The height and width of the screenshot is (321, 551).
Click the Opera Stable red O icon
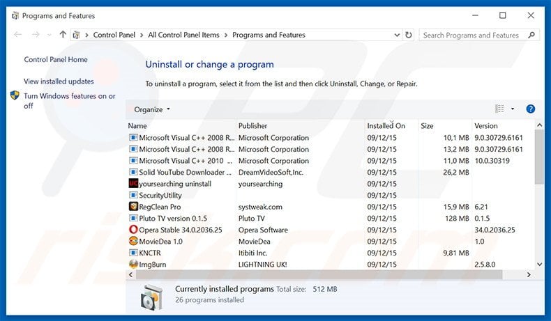(133, 230)
